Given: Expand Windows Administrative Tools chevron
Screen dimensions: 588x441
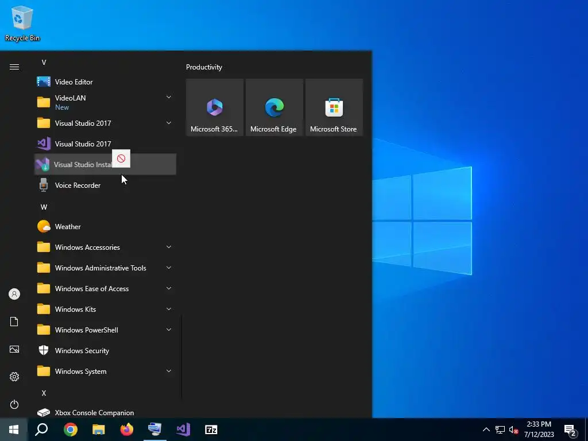Looking at the screenshot, I should coord(169,268).
